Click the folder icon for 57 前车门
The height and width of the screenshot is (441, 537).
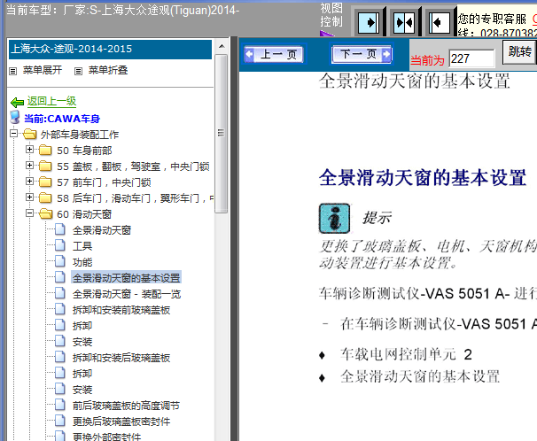point(45,182)
